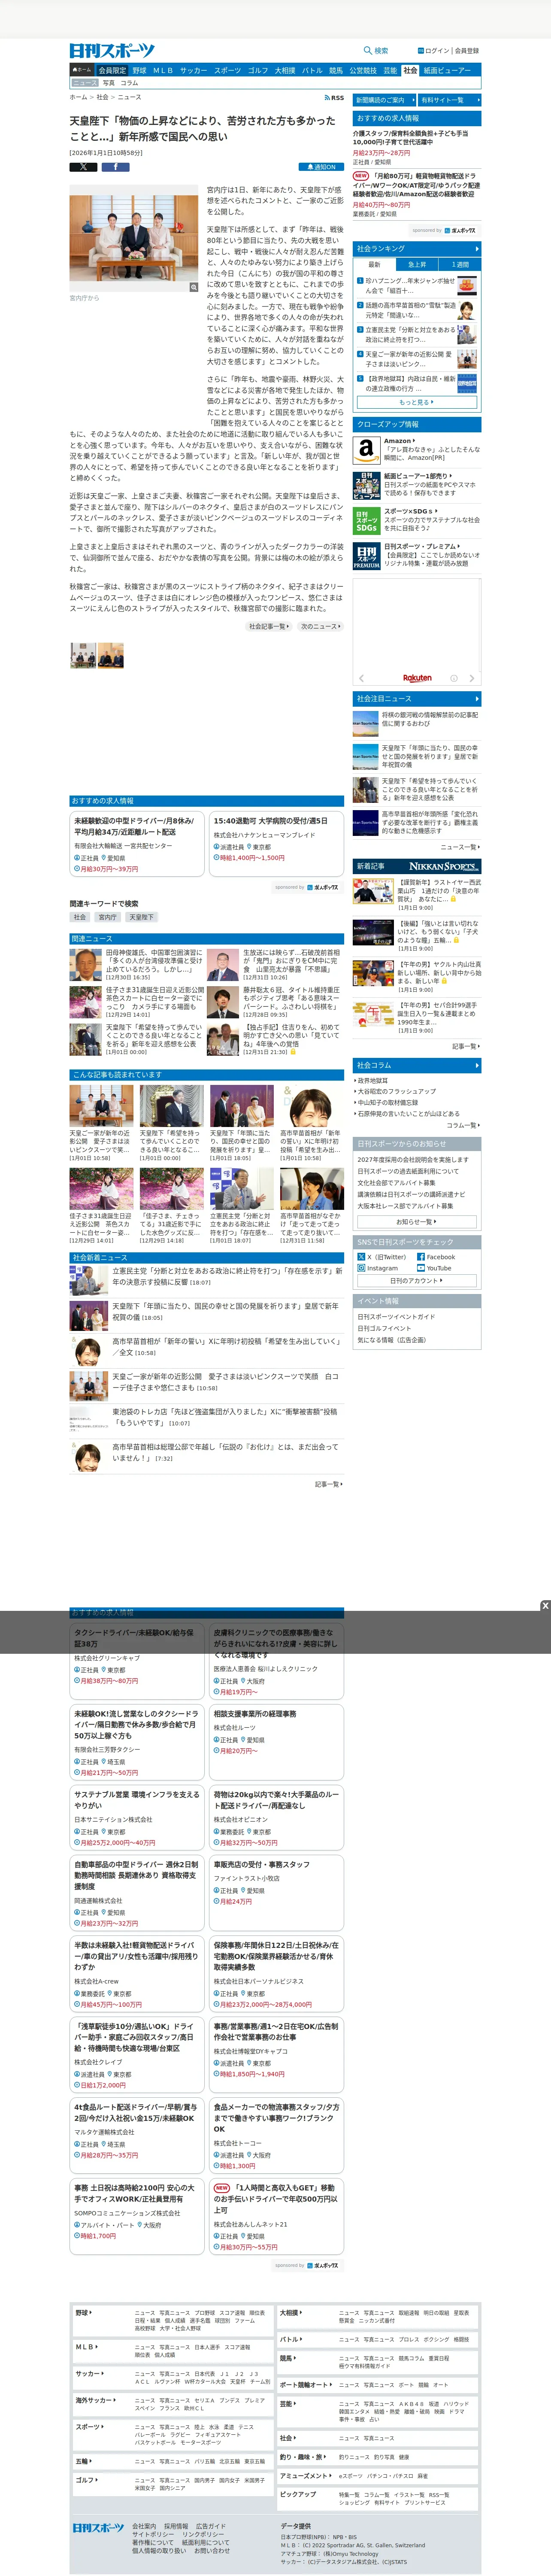Viewport: 551px width, 2576px height.
Task: Open the 日刊スポーツイベントガイド link
Action: [x=396, y=1317]
